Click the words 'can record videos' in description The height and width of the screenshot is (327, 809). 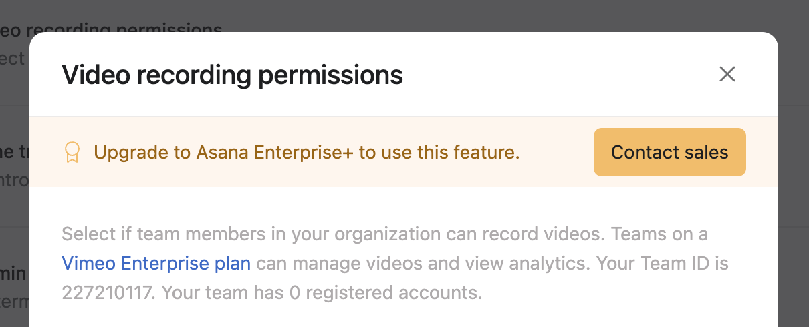[x=506, y=234]
